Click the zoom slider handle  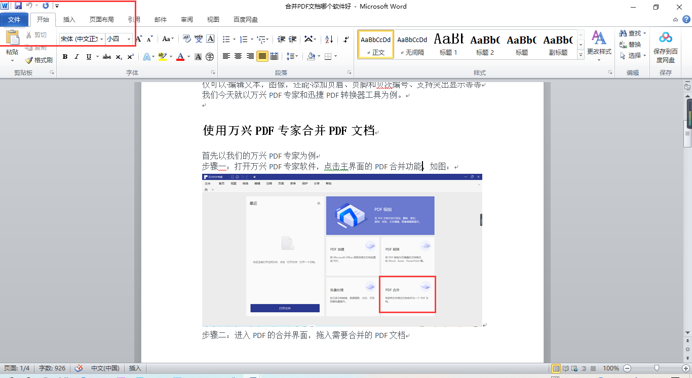point(657,368)
